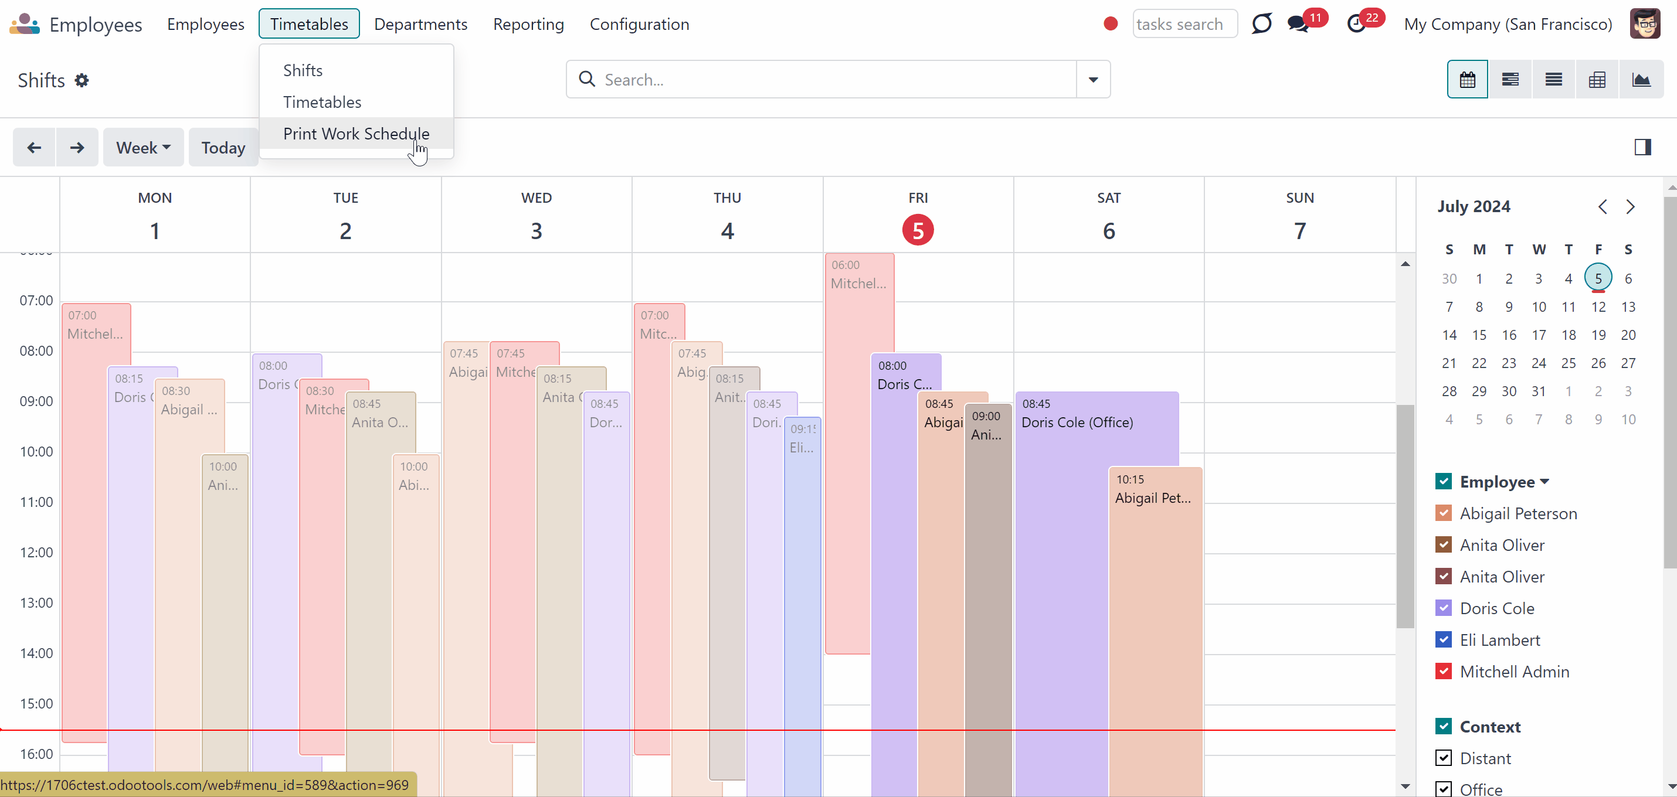Image resolution: width=1677 pixels, height=797 pixels.
Task: Open the graph chart view
Action: pyautogui.click(x=1641, y=79)
